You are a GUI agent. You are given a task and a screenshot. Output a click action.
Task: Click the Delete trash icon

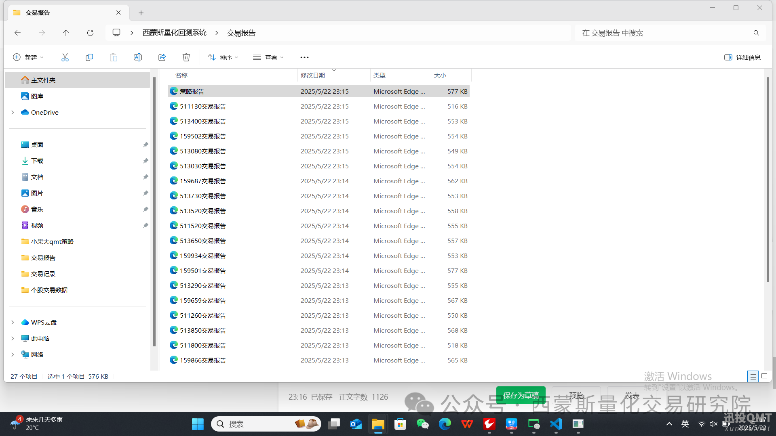[x=186, y=57]
